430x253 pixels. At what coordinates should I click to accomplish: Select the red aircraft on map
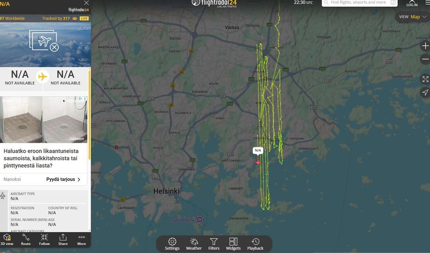[258, 162]
